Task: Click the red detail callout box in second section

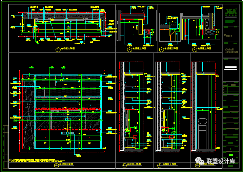Action: click(x=165, y=129)
